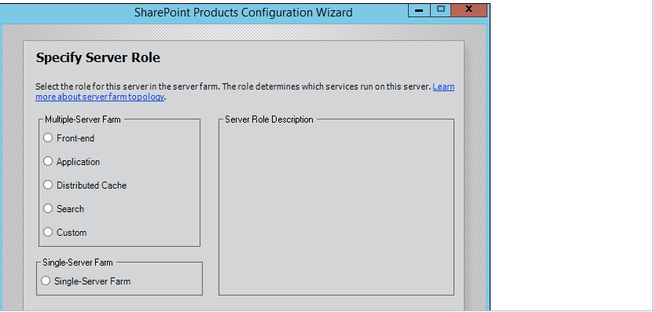Choose Single-Server Farm radio button
Viewport: 654px width, 312px height.
46,281
